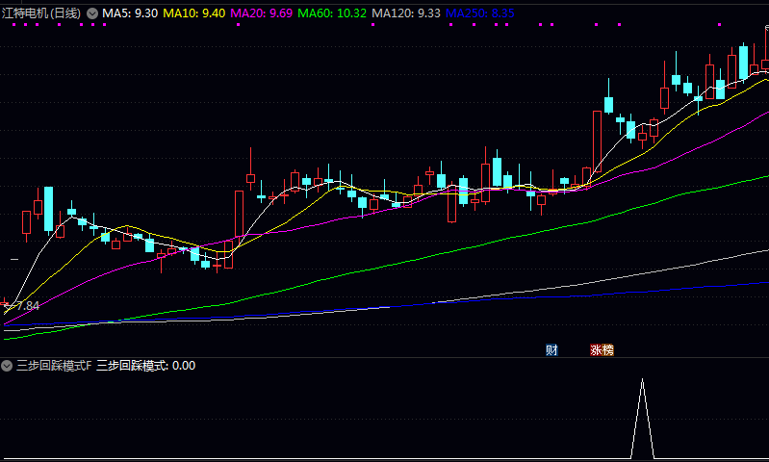
Task: Click the magenta MA20: 9.69 label
Action: 262,13
